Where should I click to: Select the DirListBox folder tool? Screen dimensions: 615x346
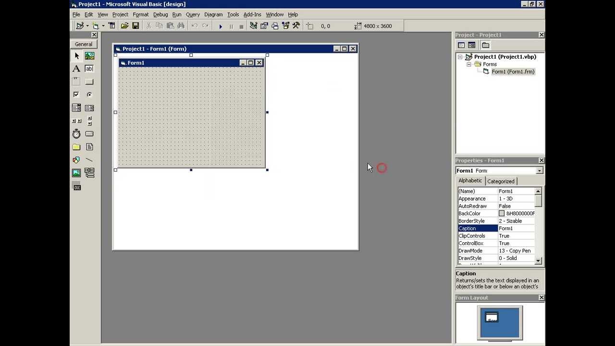click(76, 147)
